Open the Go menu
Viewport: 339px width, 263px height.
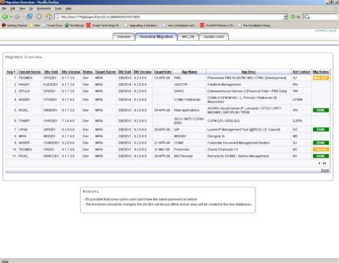click(x=31, y=9)
